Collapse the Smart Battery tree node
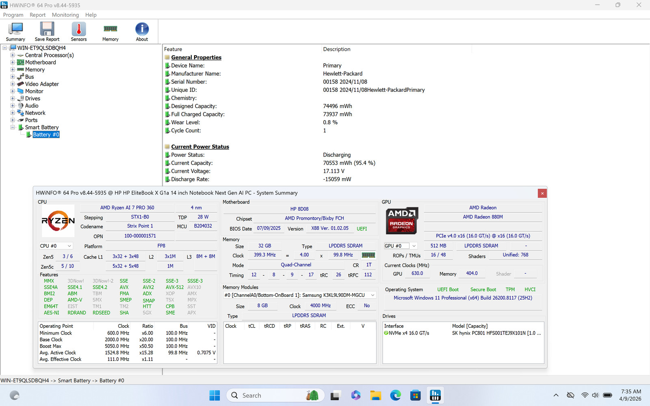 point(13,127)
